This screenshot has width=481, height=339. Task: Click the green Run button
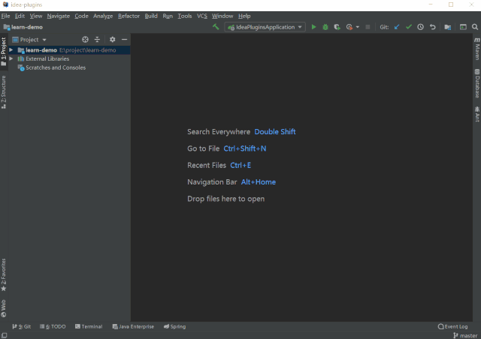[314, 27]
